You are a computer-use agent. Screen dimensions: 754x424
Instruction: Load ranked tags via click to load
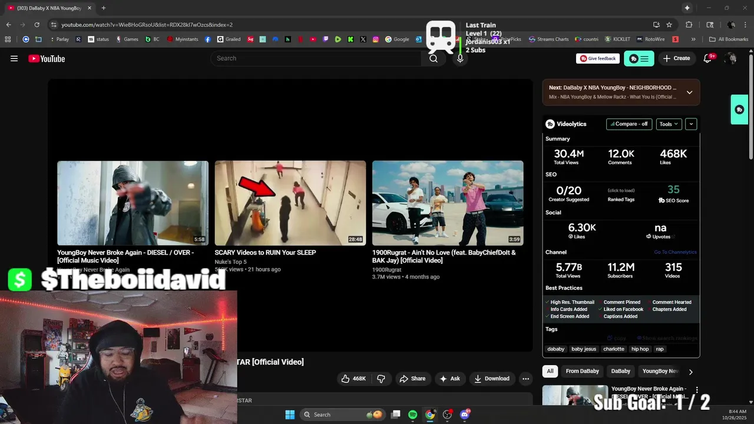click(x=621, y=190)
